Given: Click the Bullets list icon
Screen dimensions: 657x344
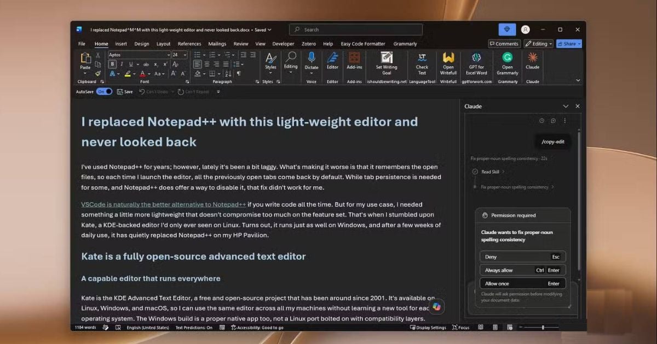Looking at the screenshot, I should click(198, 55).
